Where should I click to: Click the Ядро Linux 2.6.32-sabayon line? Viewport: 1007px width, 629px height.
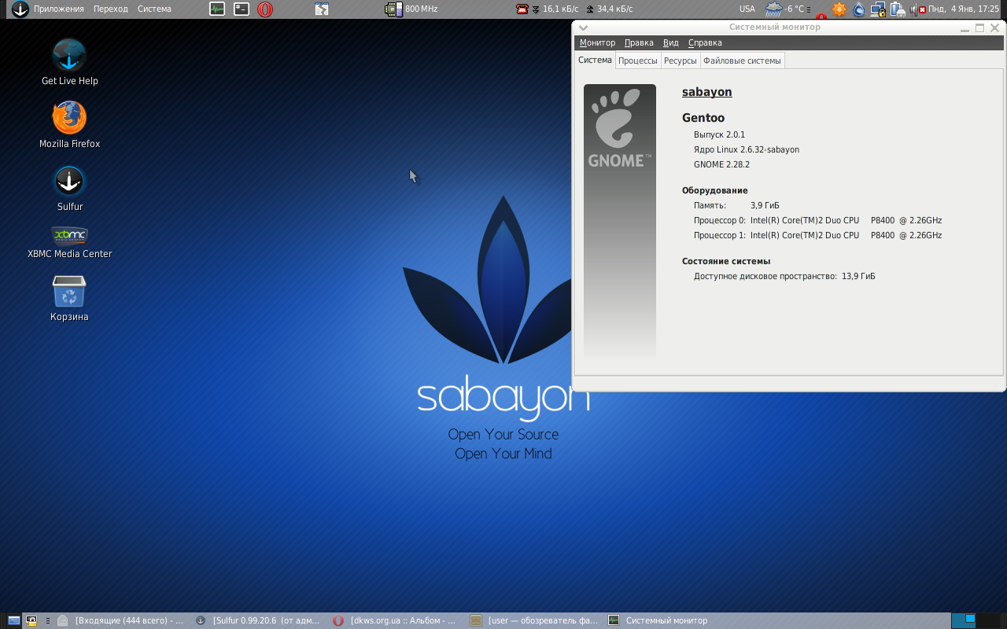click(x=747, y=149)
